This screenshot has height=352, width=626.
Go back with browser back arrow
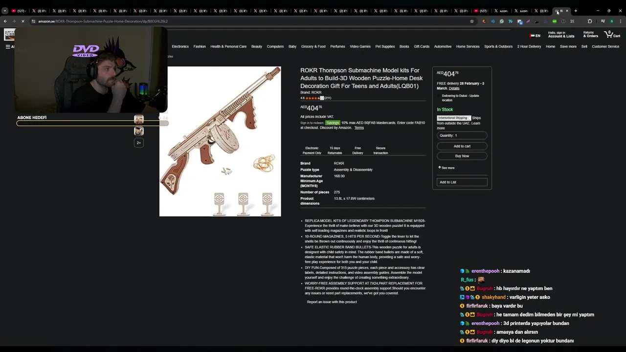tap(5, 21)
